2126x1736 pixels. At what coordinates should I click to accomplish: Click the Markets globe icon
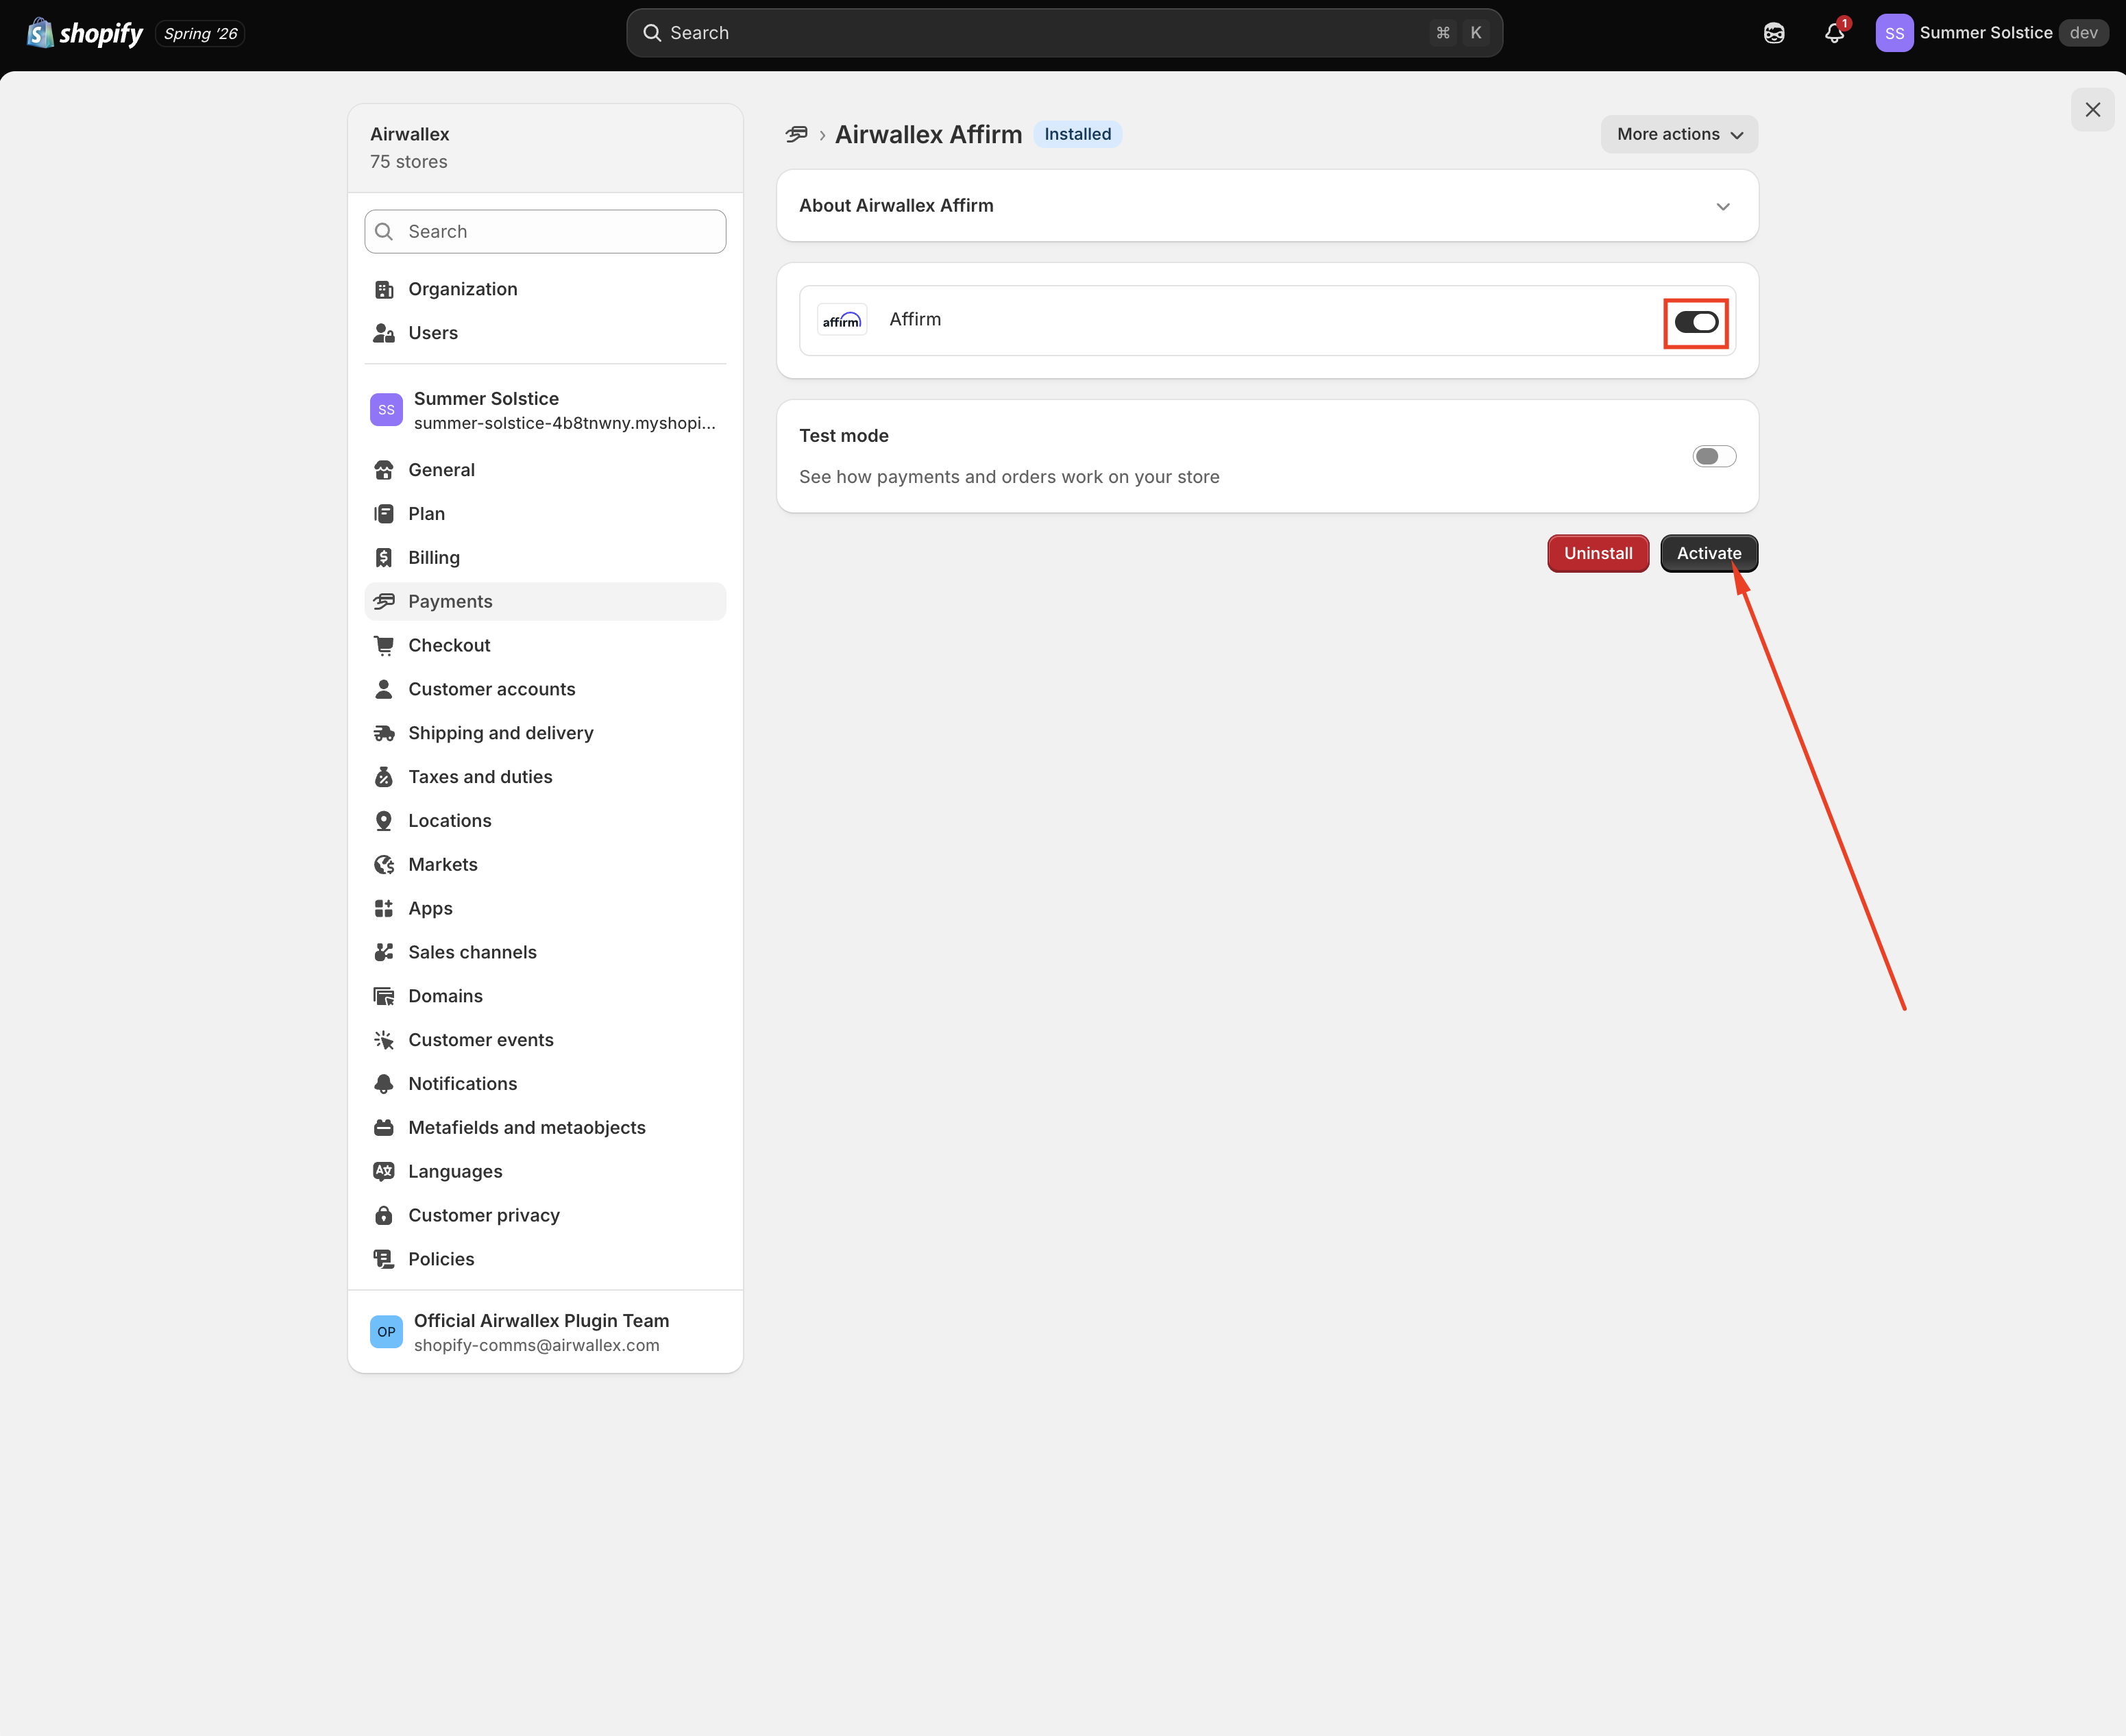[x=384, y=865]
